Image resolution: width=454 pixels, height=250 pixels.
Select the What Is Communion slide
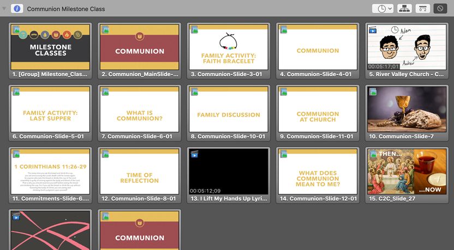pos(140,109)
